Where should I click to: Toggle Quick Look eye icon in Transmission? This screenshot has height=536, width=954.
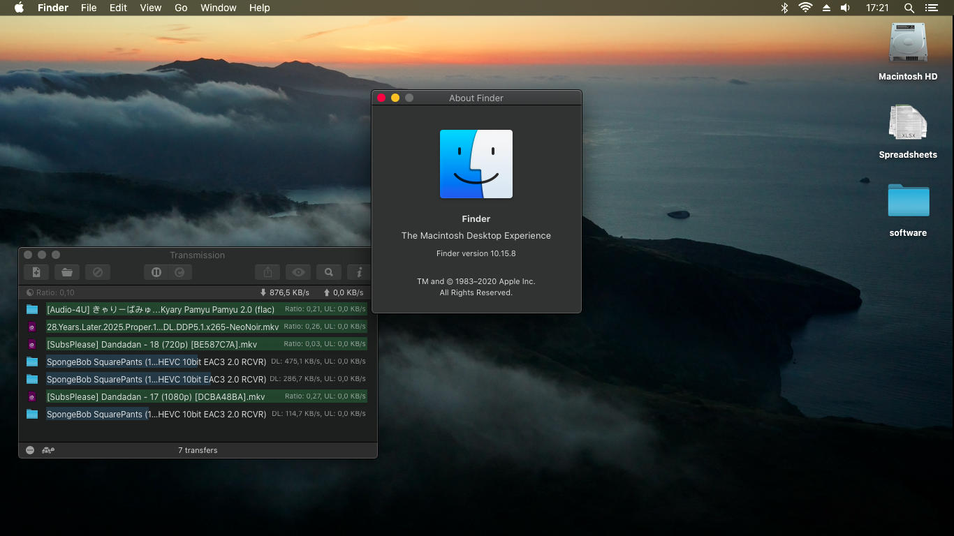pos(298,272)
